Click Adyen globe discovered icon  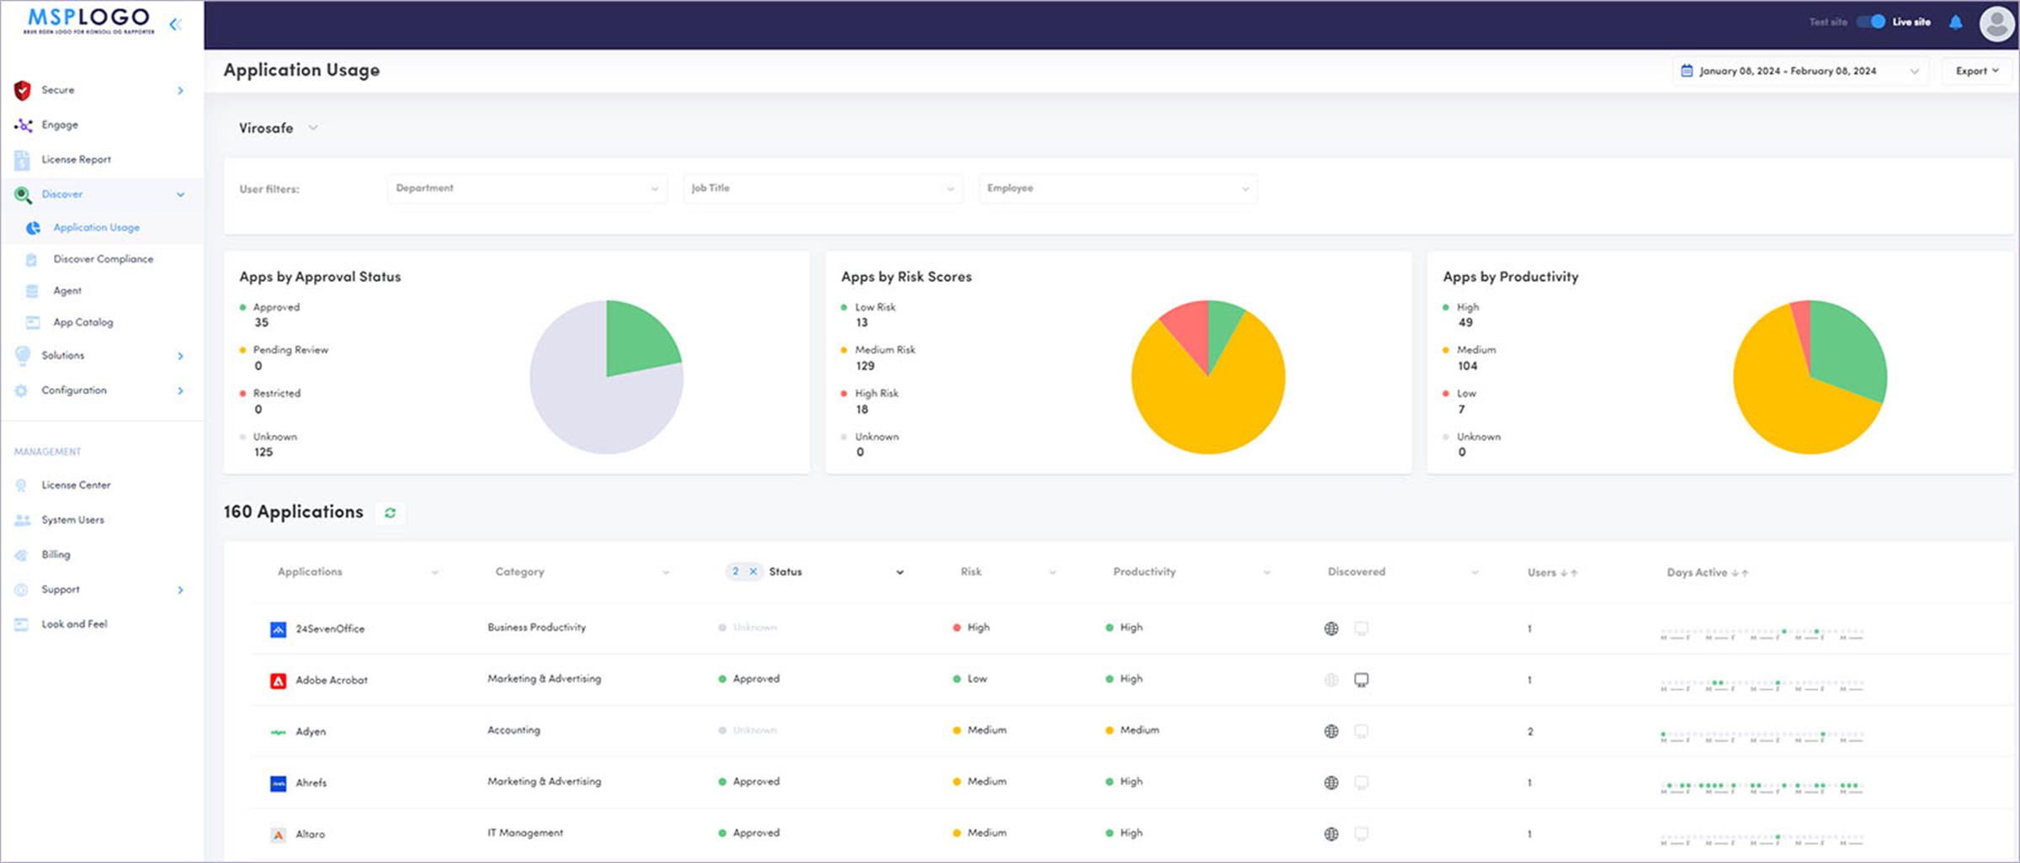point(1332,732)
